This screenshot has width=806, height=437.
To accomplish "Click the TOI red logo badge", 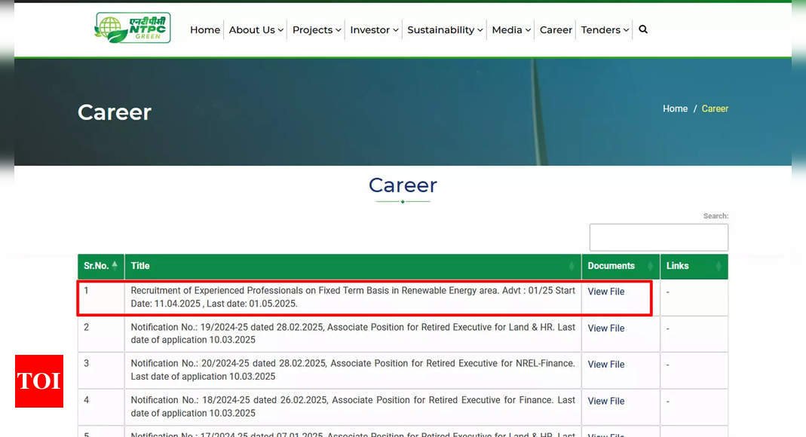I will 39,381.
